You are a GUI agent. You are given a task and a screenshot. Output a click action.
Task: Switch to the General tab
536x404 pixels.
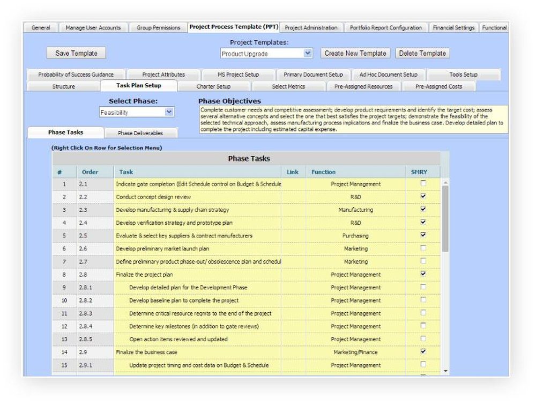click(x=41, y=28)
